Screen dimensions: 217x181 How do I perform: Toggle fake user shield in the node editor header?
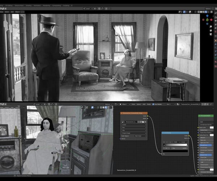[203, 104]
